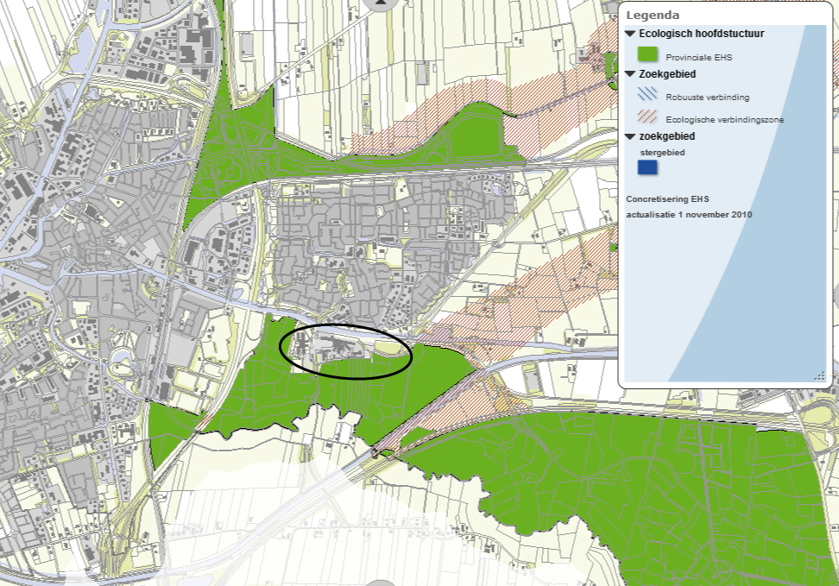Collapse the Ecologisch hoofdstuctuur legend group
The height and width of the screenshot is (586, 839).
coord(631,34)
